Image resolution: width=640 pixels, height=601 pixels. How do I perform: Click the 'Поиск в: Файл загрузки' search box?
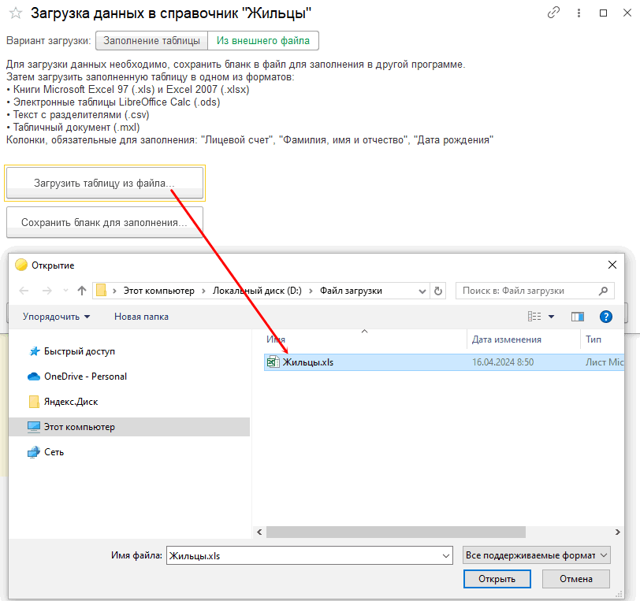pyautogui.click(x=534, y=291)
